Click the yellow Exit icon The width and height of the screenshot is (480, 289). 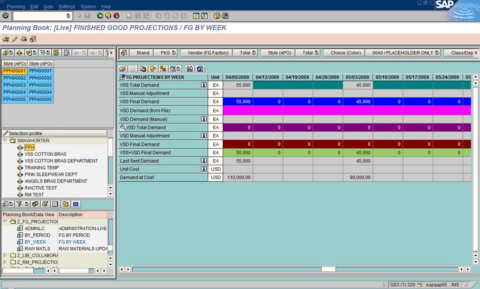pos(108,15)
